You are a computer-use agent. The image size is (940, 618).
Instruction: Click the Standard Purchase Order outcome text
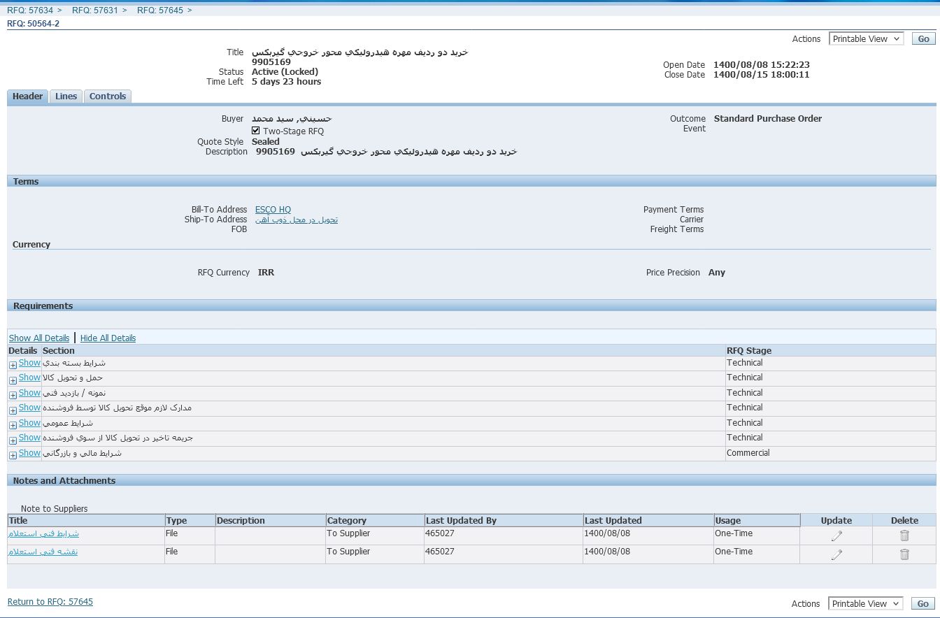click(x=768, y=119)
